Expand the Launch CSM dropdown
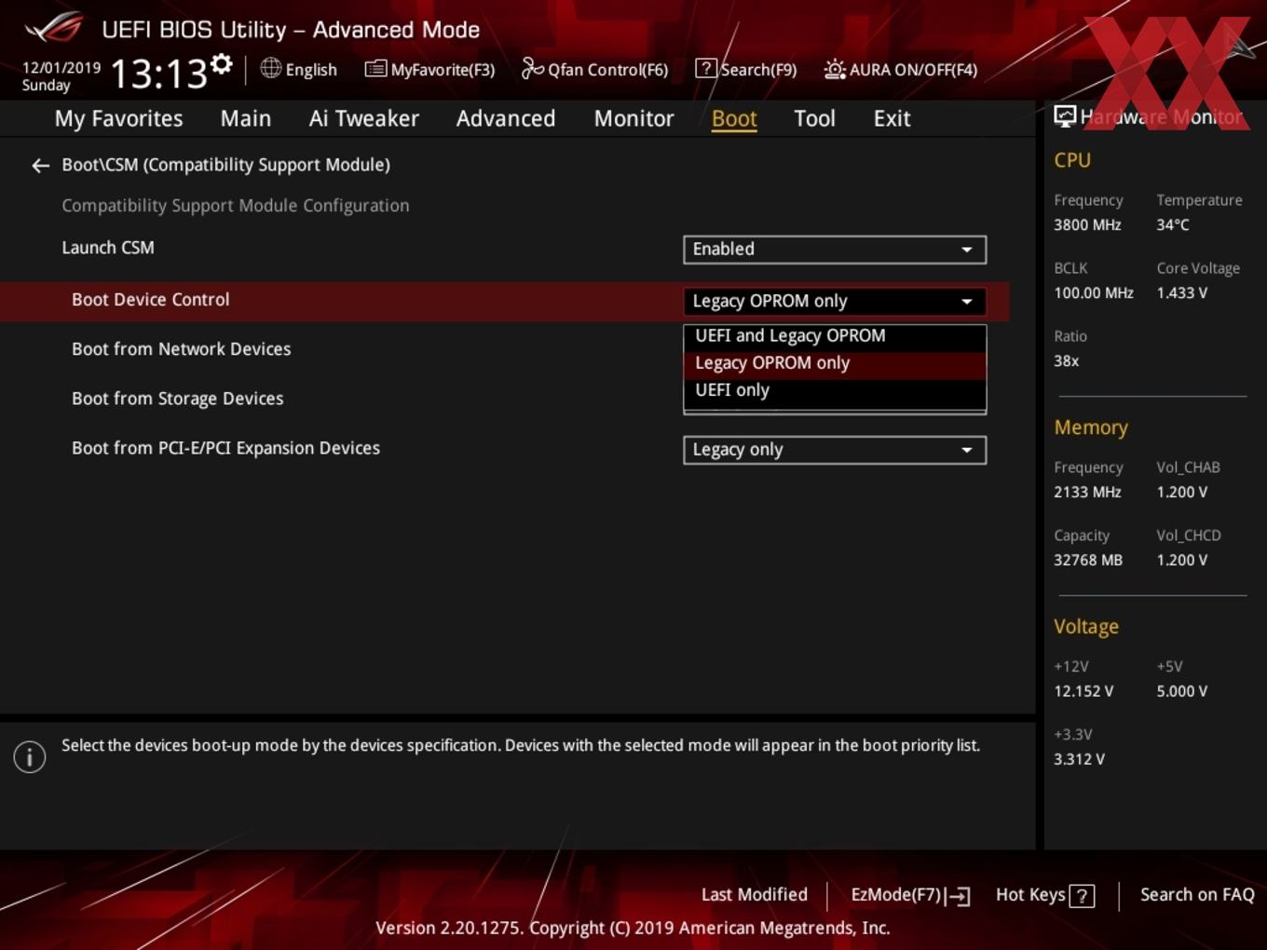Screen dimensions: 1267x950 835,250
